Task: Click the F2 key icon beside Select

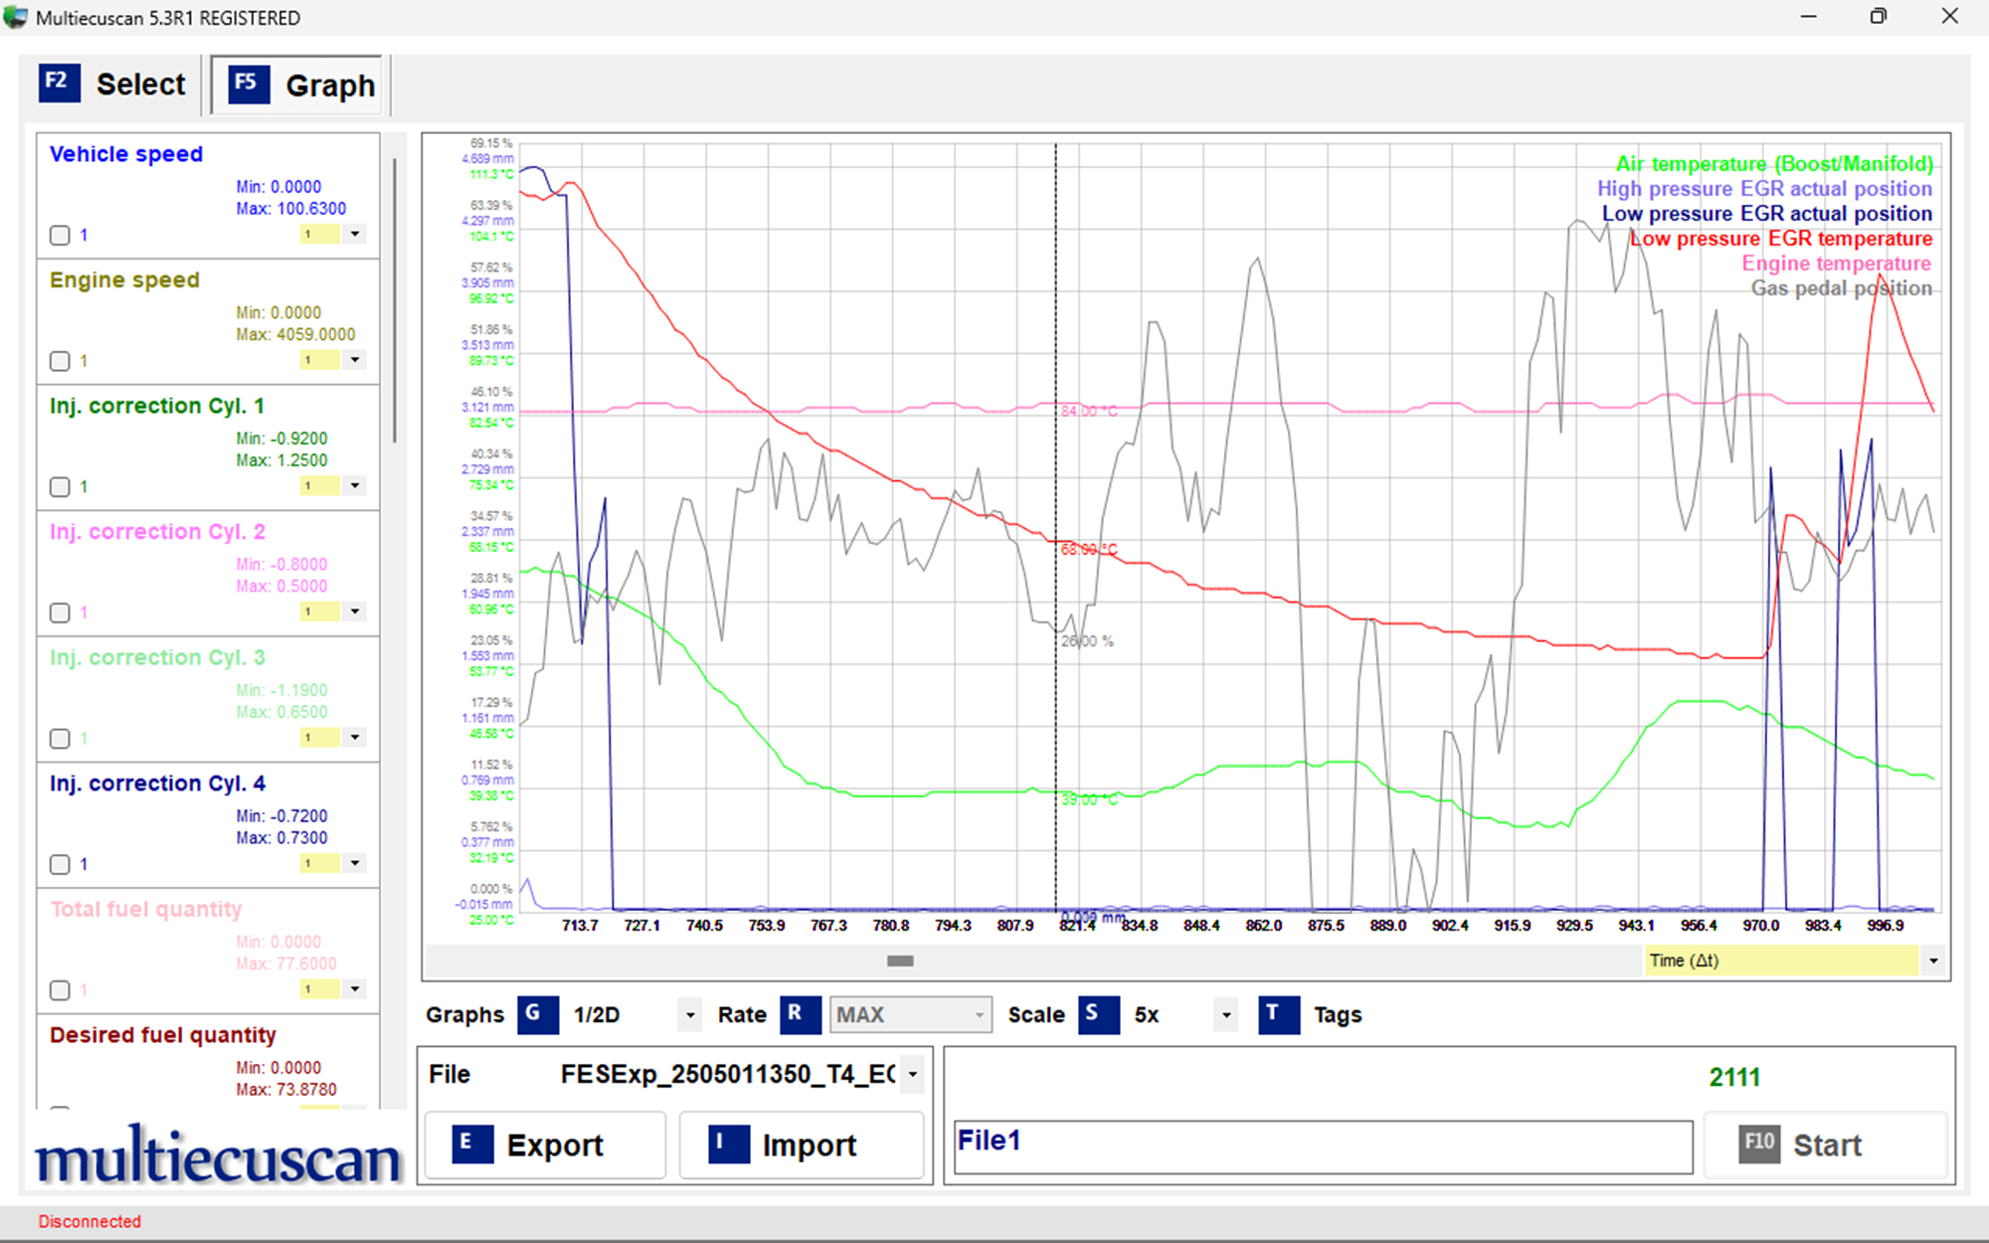Action: (59, 84)
